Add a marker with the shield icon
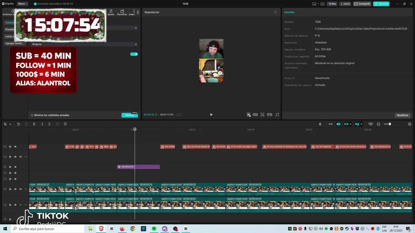 (65, 124)
